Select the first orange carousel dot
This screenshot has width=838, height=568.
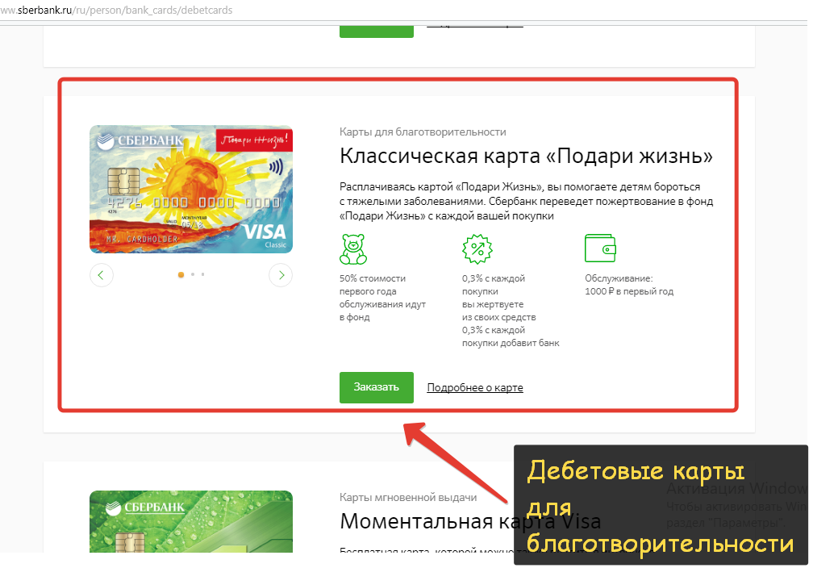point(181,274)
